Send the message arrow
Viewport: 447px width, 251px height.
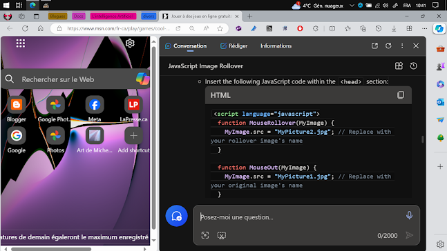[409, 235]
